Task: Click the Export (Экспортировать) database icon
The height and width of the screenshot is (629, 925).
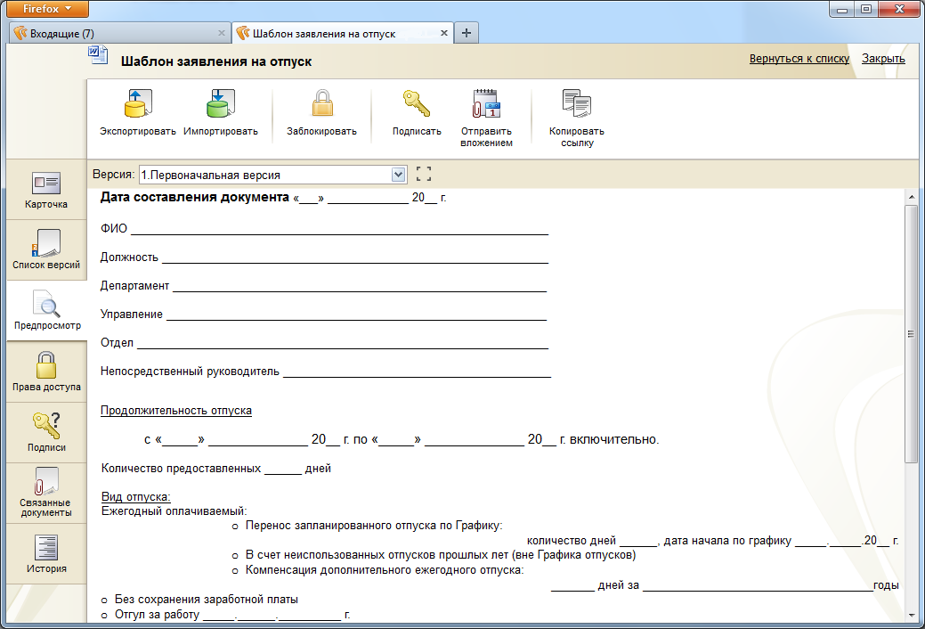Action: 138,103
